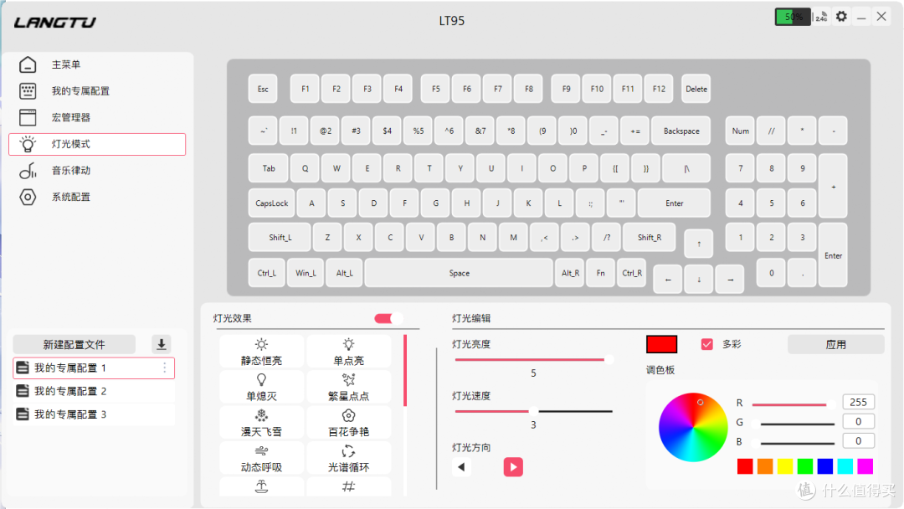Click the effects list scrollbar
This screenshot has width=904, height=509.
pos(405,371)
